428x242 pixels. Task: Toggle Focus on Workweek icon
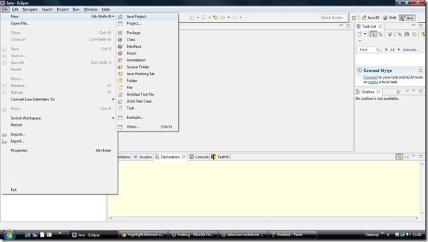click(390, 34)
